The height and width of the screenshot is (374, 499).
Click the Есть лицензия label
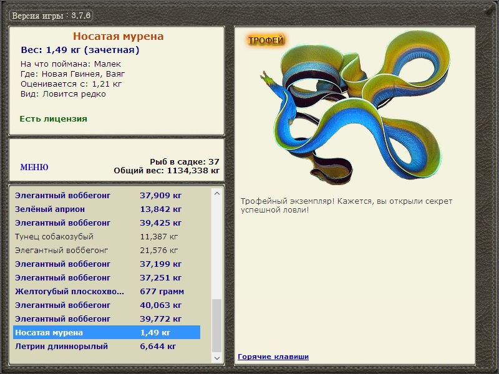coord(53,118)
